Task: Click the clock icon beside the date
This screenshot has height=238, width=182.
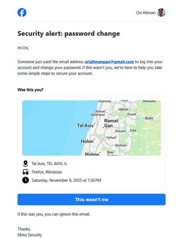Action: pyautogui.click(x=25, y=180)
